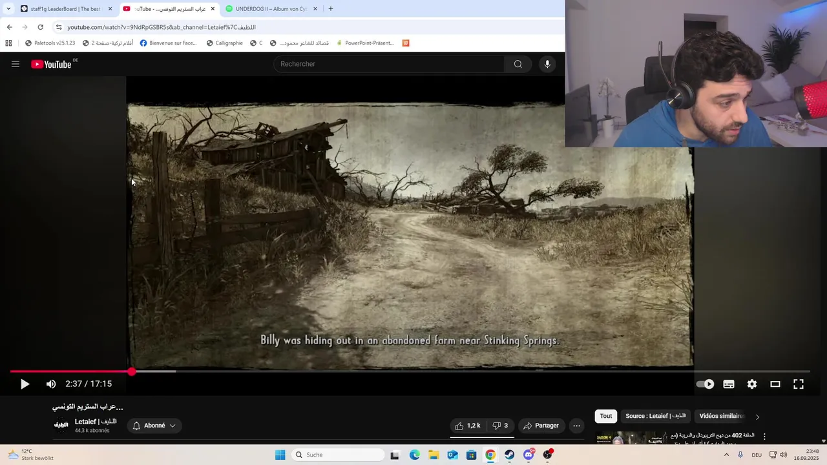Start voice search with the microphone
827x465 pixels.
[547, 64]
